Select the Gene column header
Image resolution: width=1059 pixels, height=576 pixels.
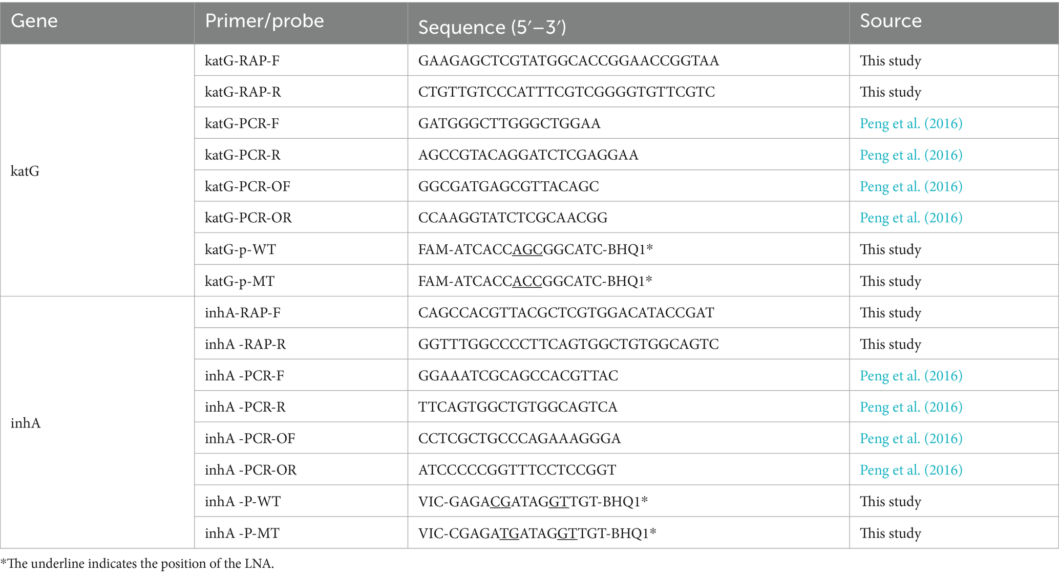[34, 21]
